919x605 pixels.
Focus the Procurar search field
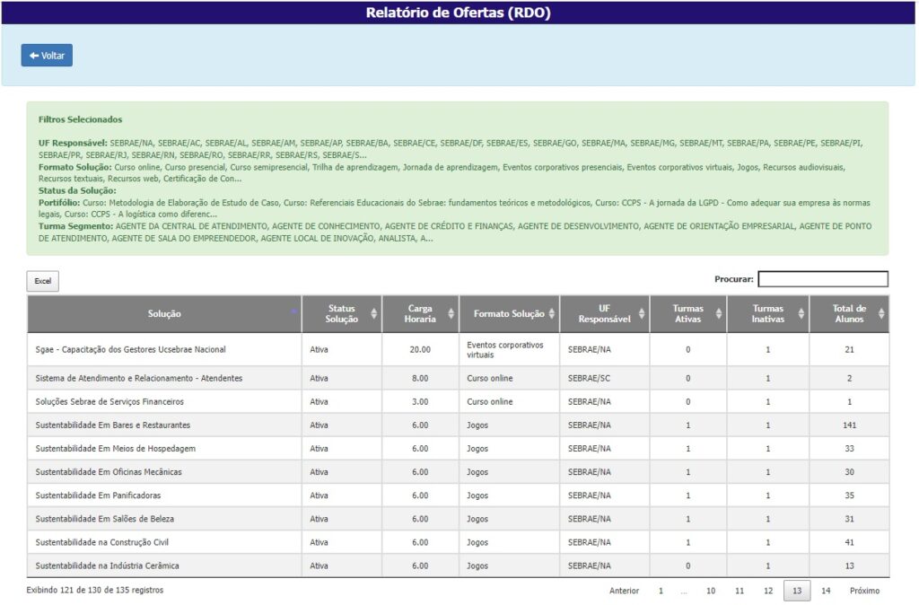pyautogui.click(x=822, y=279)
